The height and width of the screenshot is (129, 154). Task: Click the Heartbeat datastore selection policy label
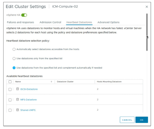[x=28, y=41]
